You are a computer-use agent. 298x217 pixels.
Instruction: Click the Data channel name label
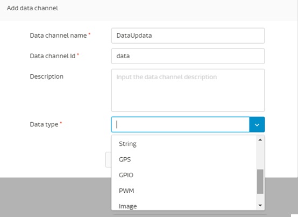point(58,36)
